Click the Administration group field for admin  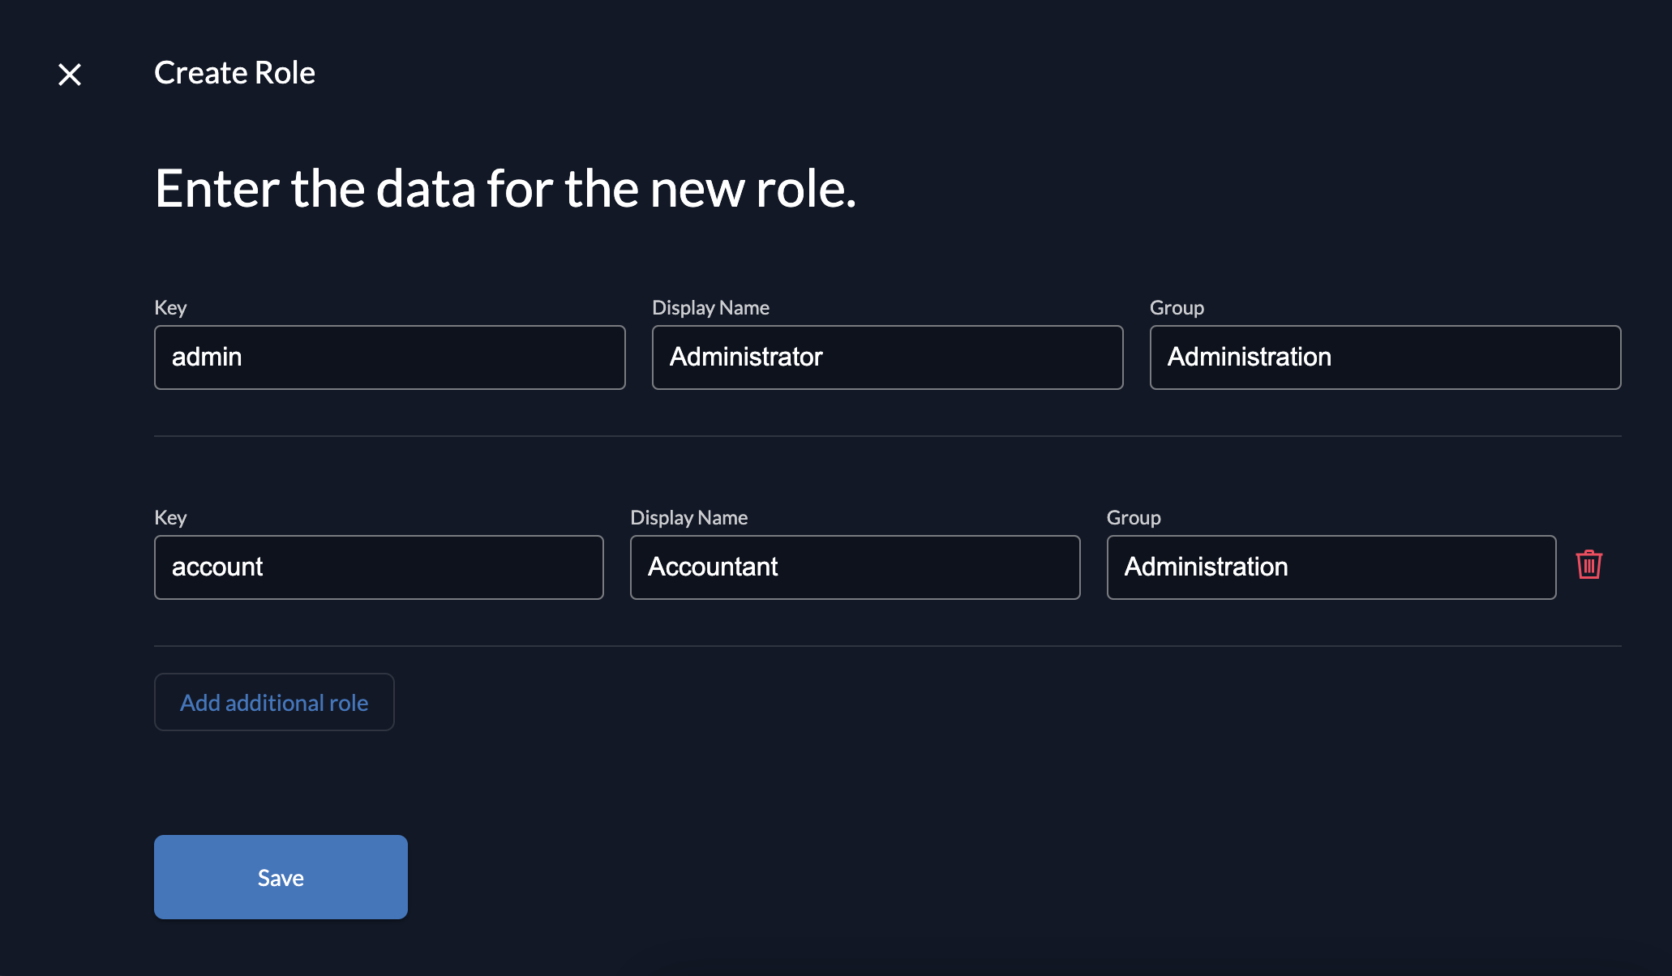pos(1385,357)
